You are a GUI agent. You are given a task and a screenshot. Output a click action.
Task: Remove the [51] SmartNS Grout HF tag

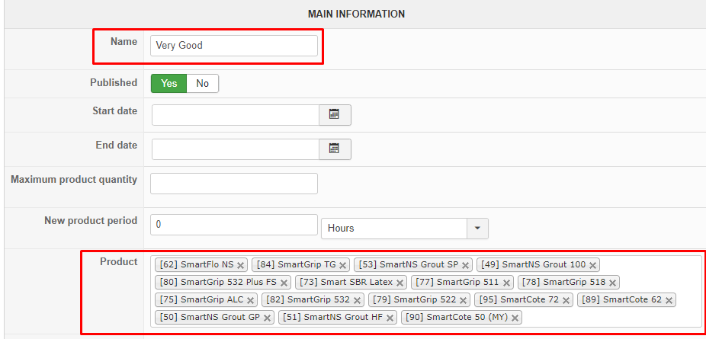pyautogui.click(x=390, y=318)
